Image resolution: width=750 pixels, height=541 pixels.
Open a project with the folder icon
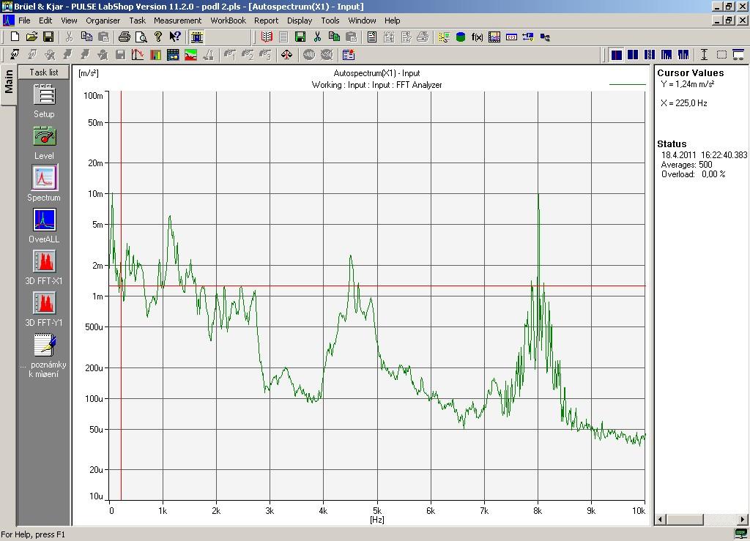pyautogui.click(x=31, y=37)
